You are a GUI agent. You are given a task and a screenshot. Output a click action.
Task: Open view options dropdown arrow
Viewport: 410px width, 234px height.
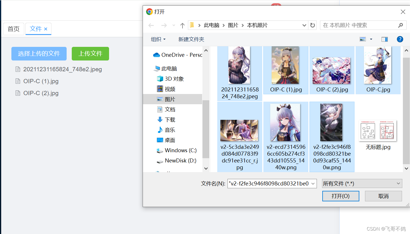click(371, 39)
